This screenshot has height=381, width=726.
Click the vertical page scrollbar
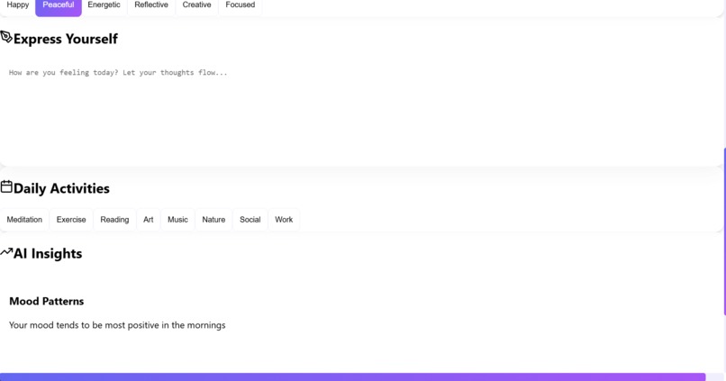tap(724, 231)
